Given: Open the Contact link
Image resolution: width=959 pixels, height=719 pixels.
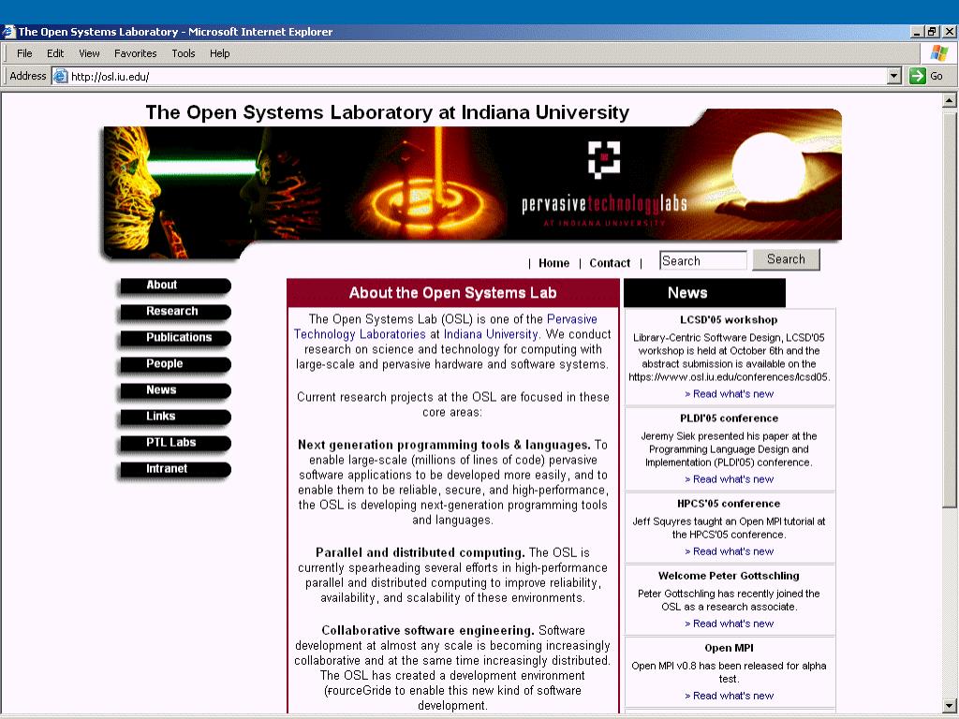Looking at the screenshot, I should tap(610, 263).
